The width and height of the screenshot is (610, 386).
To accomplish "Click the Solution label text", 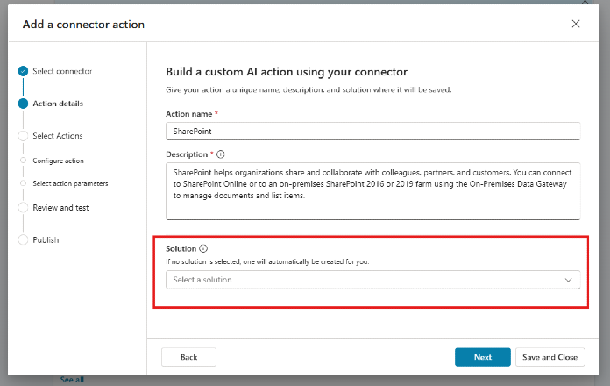I will click(x=181, y=248).
